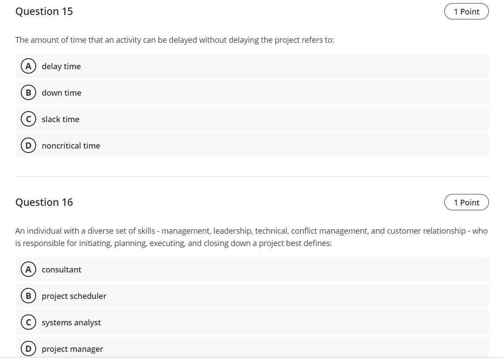Click the circled C icon beside 'slack time'
The image size is (503, 358).
coord(28,119)
